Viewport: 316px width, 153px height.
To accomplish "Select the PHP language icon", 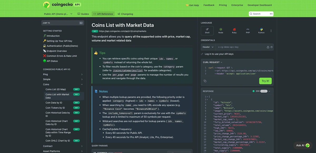I will (248, 30).
